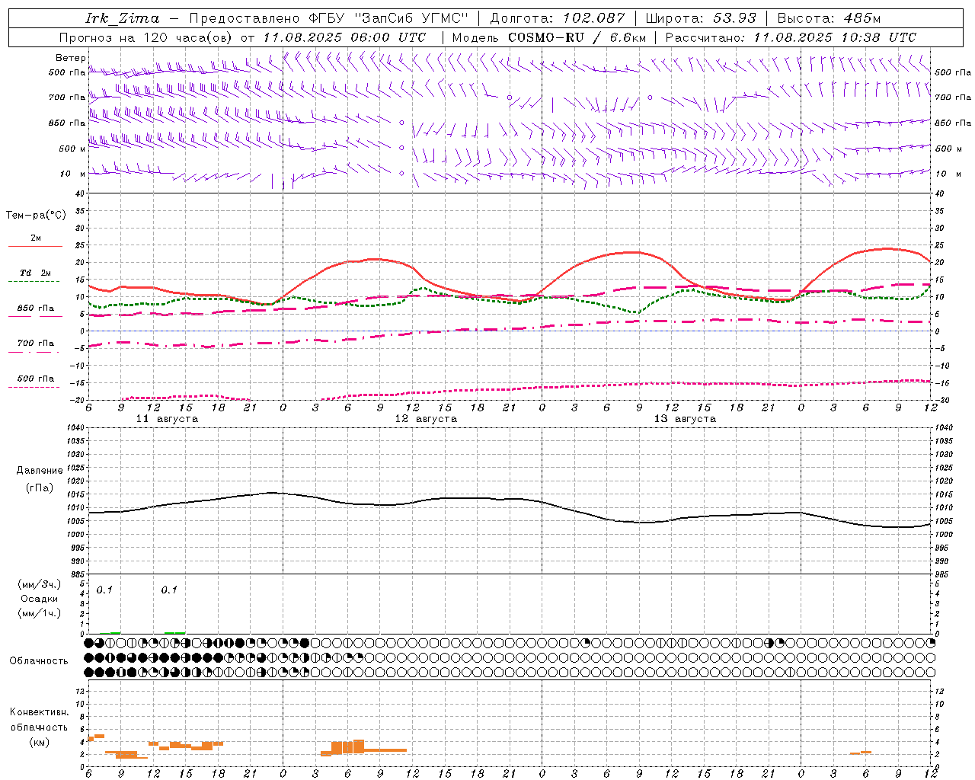Screen dimensions: 975x780
Task: Click the latitude value 53.93
Action: pyautogui.click(x=734, y=18)
